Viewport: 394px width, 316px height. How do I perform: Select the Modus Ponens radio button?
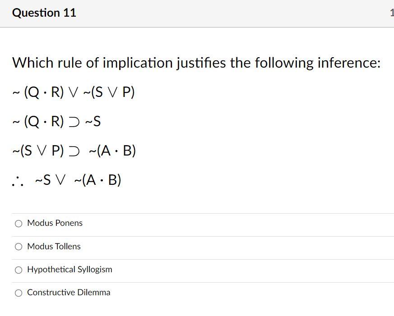[19, 223]
